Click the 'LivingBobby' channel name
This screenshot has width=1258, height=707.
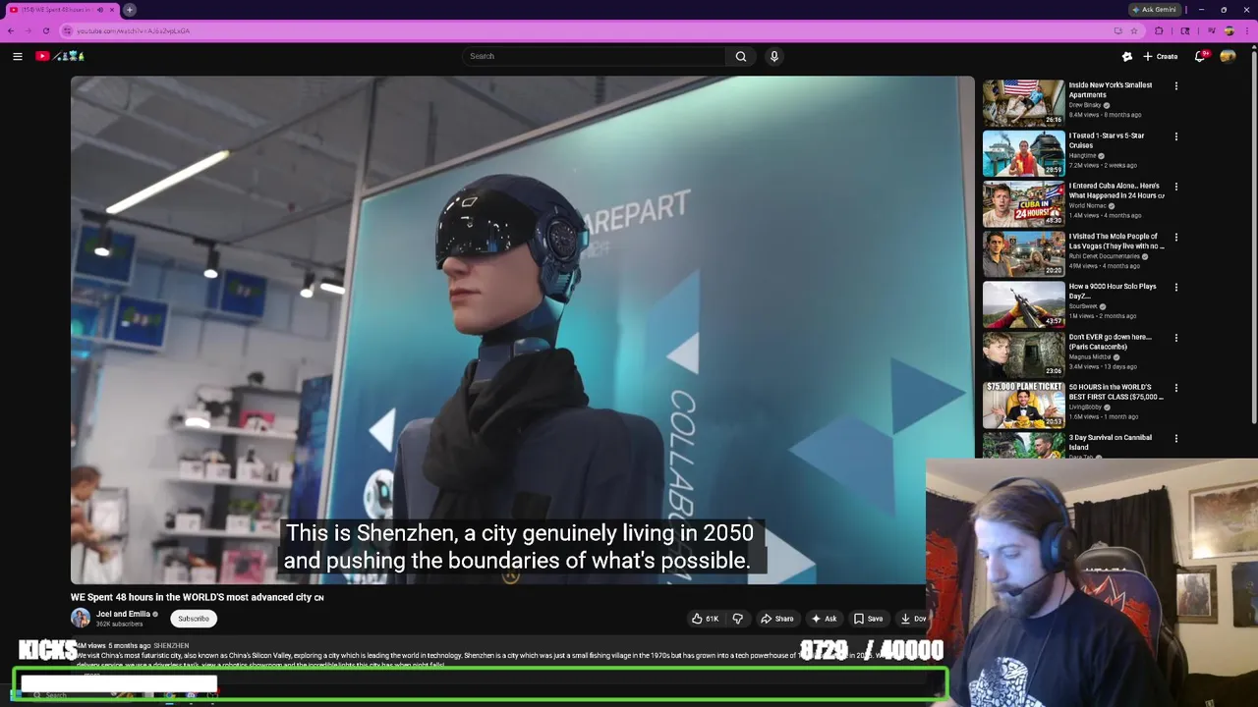(1085, 408)
